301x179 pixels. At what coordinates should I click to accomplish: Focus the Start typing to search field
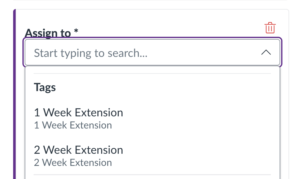click(152, 52)
